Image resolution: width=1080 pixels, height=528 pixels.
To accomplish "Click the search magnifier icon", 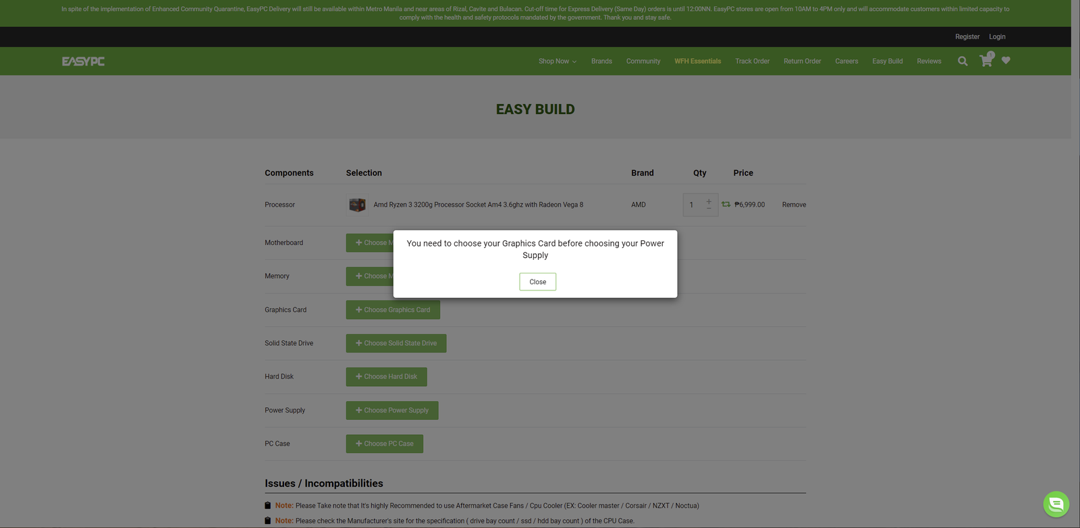I will click(963, 61).
